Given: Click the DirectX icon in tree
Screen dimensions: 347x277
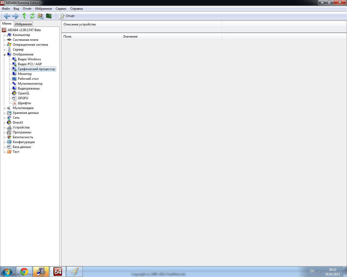Looking at the screenshot, I should [9, 123].
